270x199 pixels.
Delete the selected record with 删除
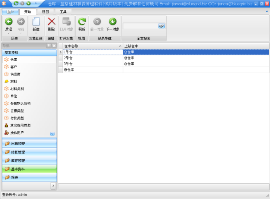51,24
